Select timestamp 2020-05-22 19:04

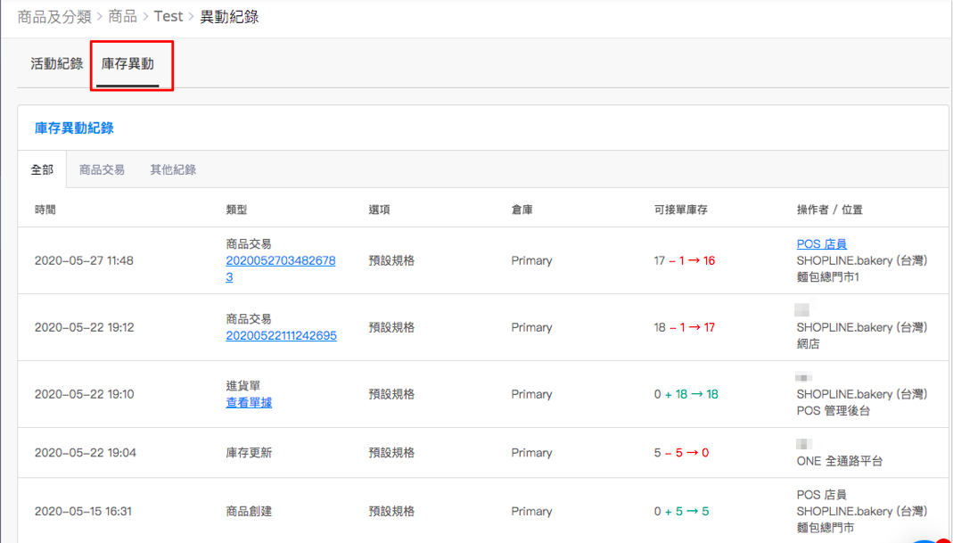coord(85,452)
